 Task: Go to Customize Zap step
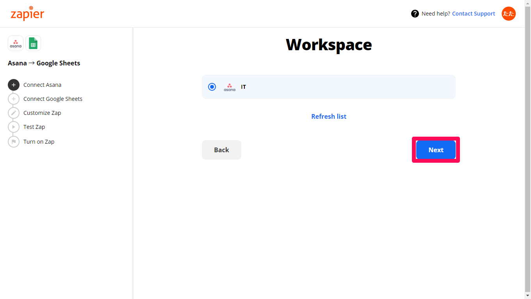[x=42, y=113]
